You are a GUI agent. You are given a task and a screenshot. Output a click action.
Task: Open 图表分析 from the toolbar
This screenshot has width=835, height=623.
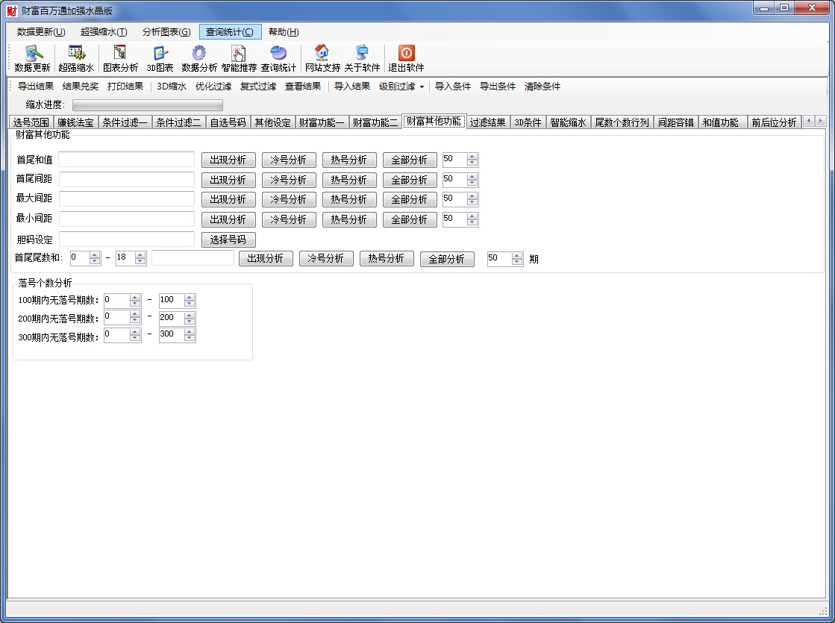(120, 54)
